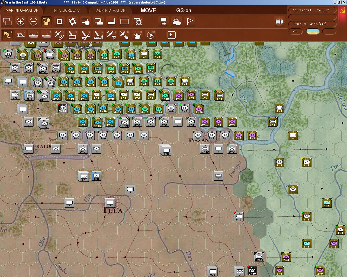Select the German unit labeled 10=20
This screenshot has width=347, height=277.
pyautogui.click(x=124, y=122)
